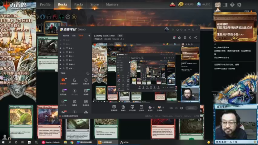This screenshot has width=258, height=145.
Task: Click the share icon in streaming header
Action: click(195, 37)
